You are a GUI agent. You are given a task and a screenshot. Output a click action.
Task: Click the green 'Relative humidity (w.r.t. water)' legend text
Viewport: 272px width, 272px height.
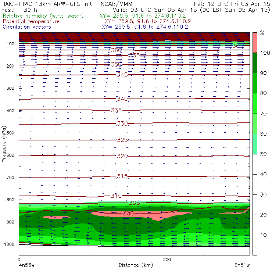pyautogui.click(x=43, y=16)
